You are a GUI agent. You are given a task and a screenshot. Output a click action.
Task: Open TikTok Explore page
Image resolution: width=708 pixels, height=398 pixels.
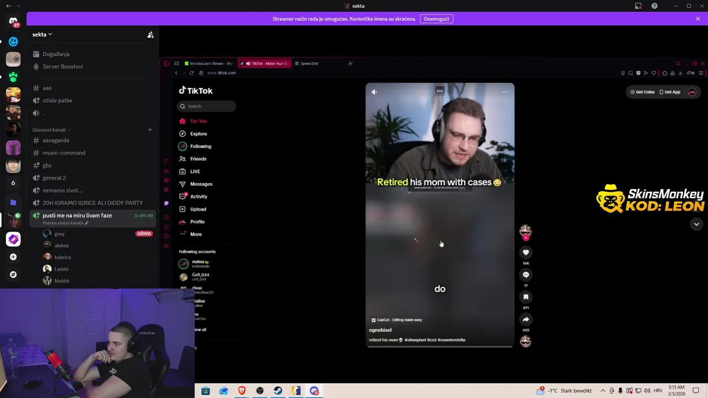coord(193,134)
